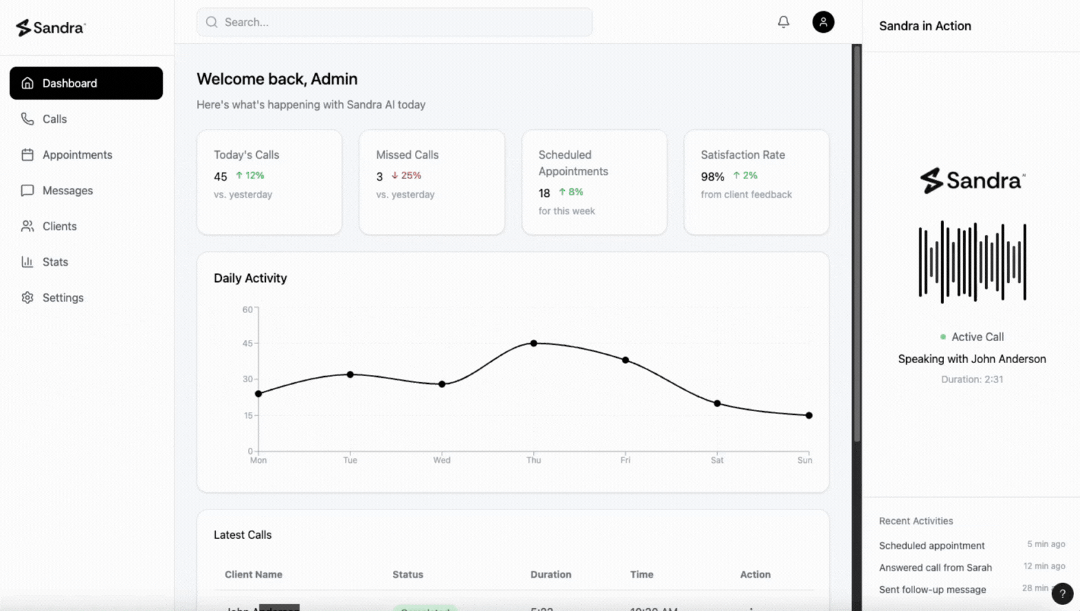
Task: Click the notification bell icon
Action: (783, 22)
